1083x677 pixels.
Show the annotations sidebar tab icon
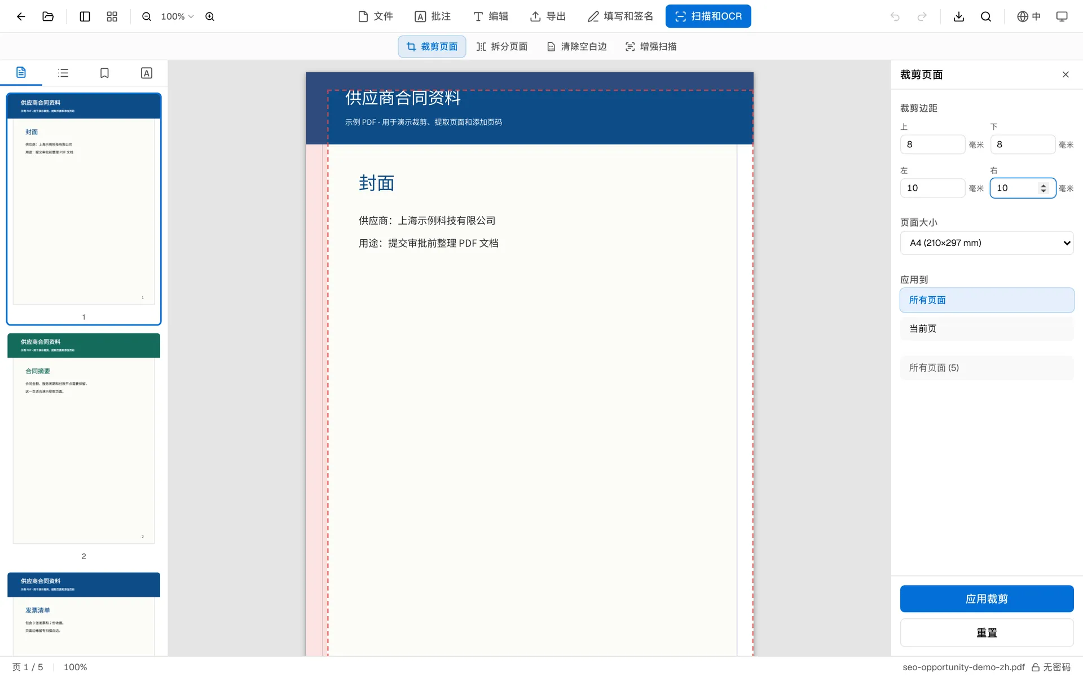(x=146, y=73)
